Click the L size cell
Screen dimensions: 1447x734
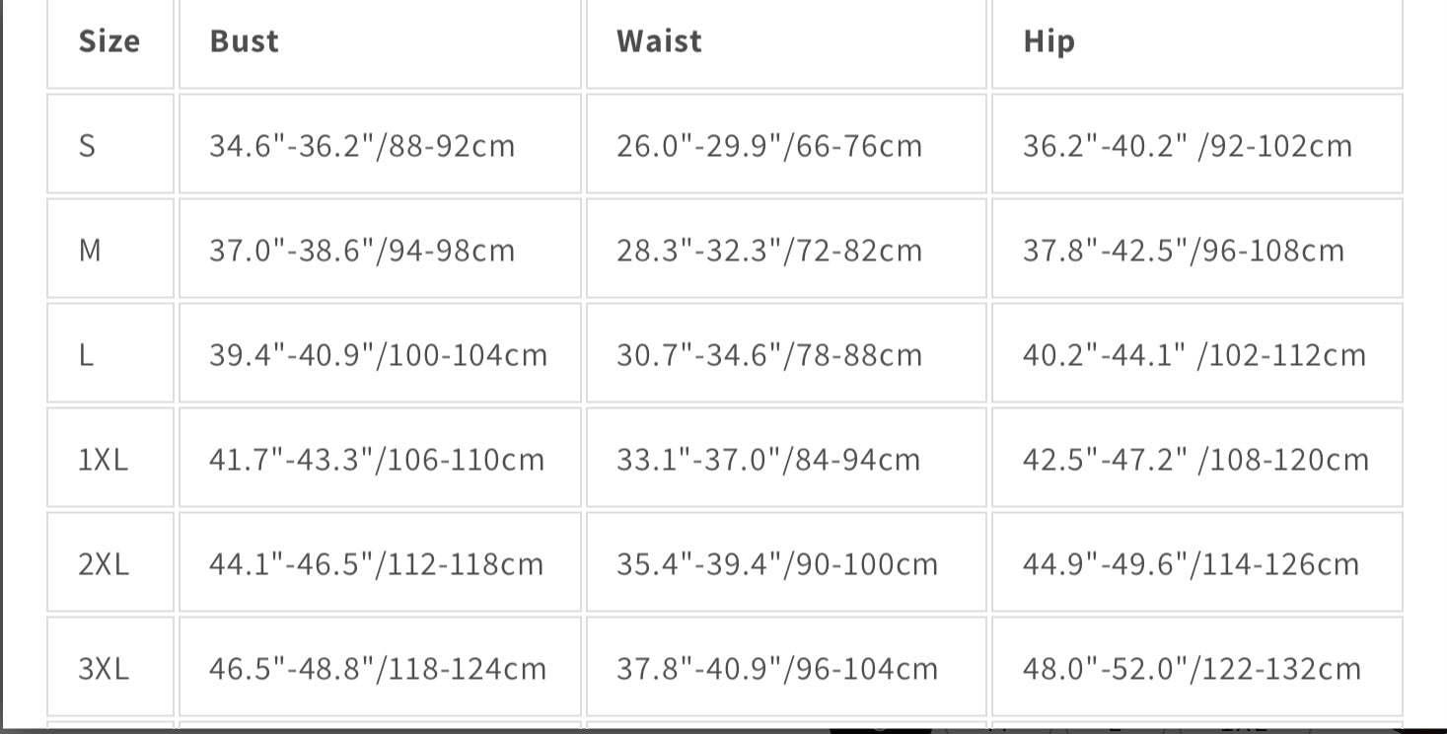[110, 353]
